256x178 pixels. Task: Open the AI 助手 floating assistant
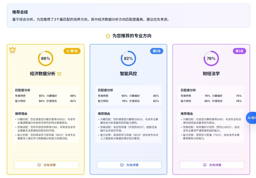252,118
